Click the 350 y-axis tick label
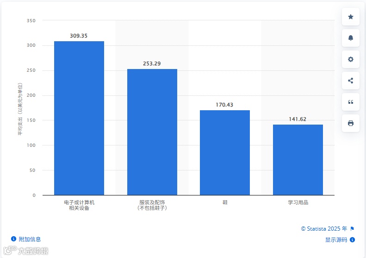 click(x=31, y=20)
